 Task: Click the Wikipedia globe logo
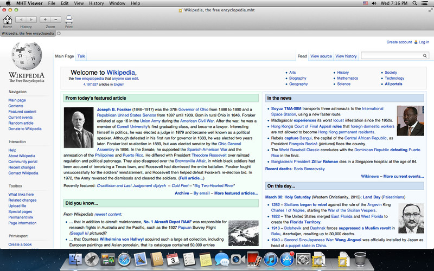tap(27, 56)
